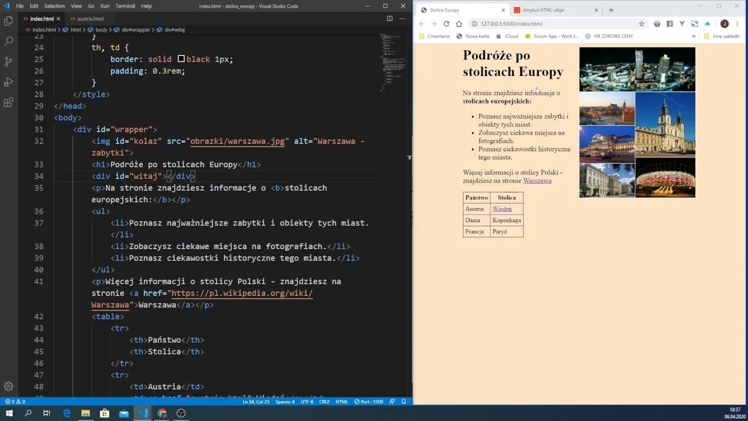Screen dimensions: 748x421
Task: Open the Windows Start menu
Action: (9, 413)
